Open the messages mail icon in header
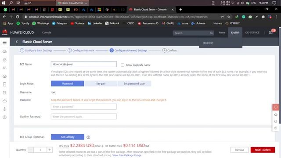281x158 pixels. (270, 32)
